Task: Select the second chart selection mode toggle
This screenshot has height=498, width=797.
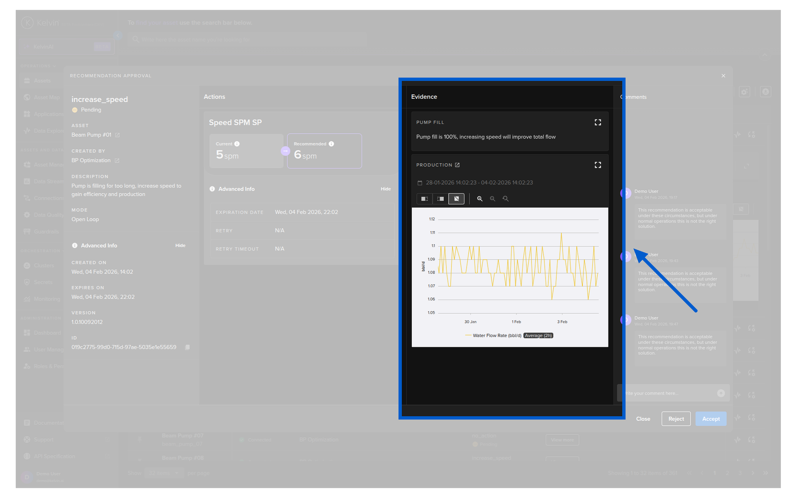Action: point(440,199)
